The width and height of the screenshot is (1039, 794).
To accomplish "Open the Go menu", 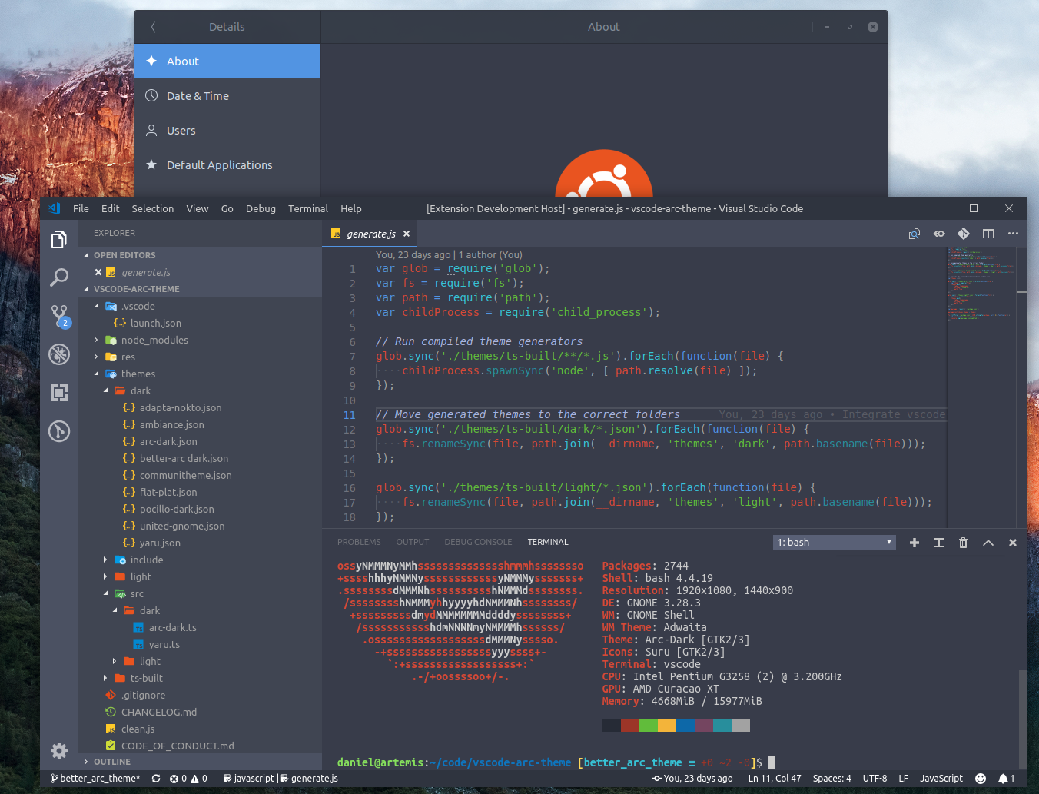I will point(227,208).
